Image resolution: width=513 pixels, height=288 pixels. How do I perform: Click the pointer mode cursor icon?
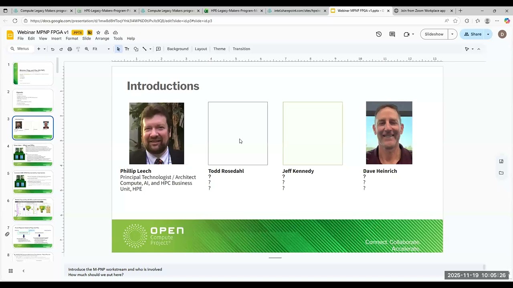[x=467, y=49]
